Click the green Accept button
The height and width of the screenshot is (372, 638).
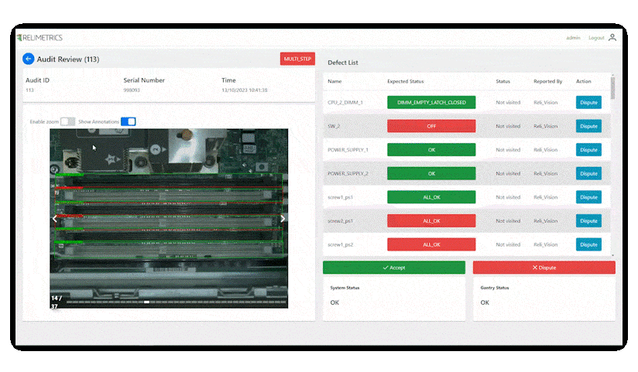(x=393, y=268)
